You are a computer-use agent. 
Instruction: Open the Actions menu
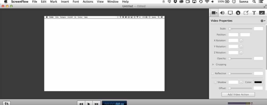tap(88, 2)
